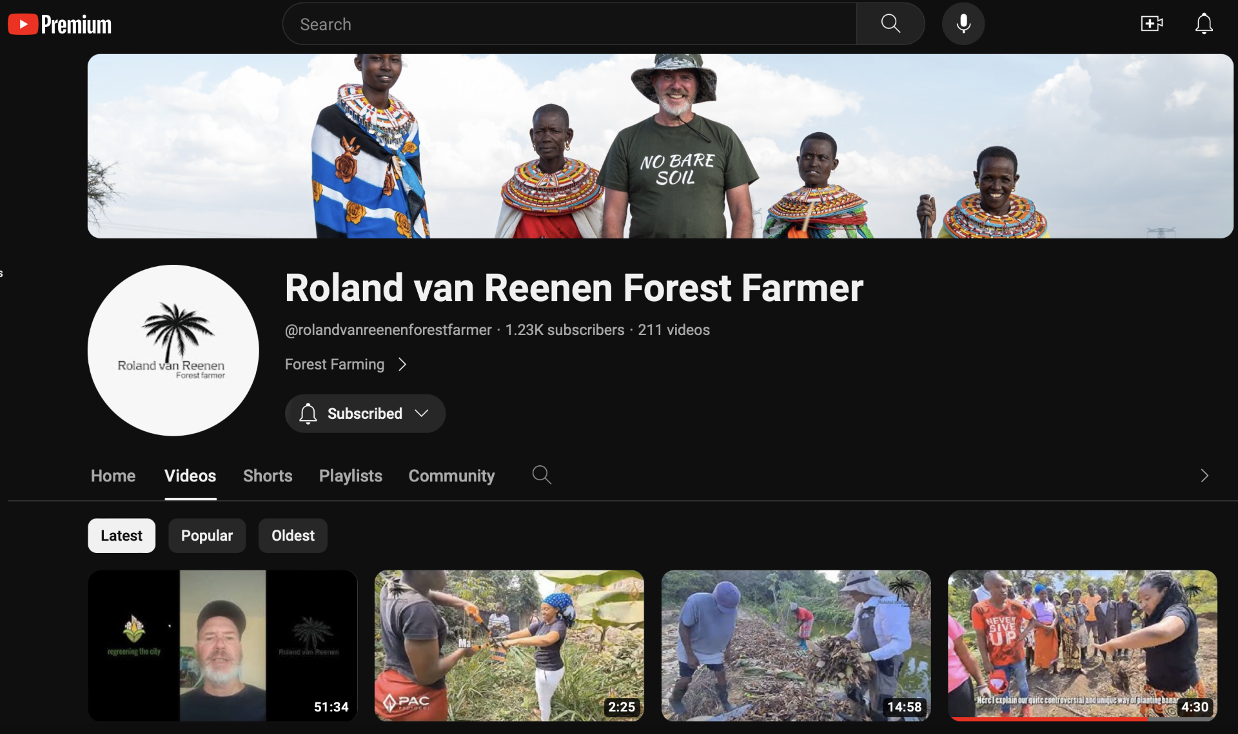Click the YouTube Premium logo

tap(59, 24)
